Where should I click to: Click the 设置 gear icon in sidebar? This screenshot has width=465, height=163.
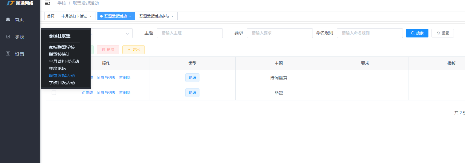[8, 54]
